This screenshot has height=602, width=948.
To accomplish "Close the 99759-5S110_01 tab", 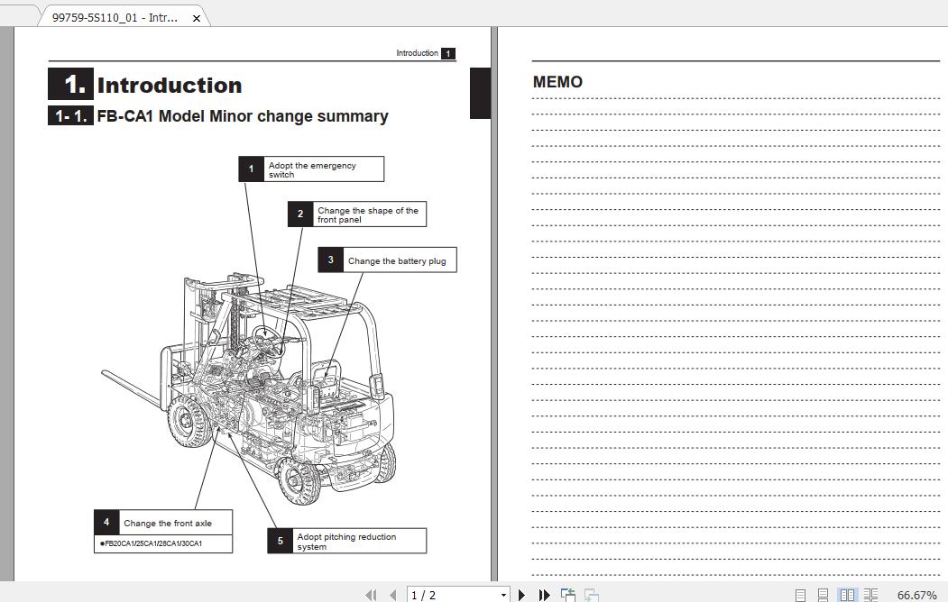I will pos(197,15).
